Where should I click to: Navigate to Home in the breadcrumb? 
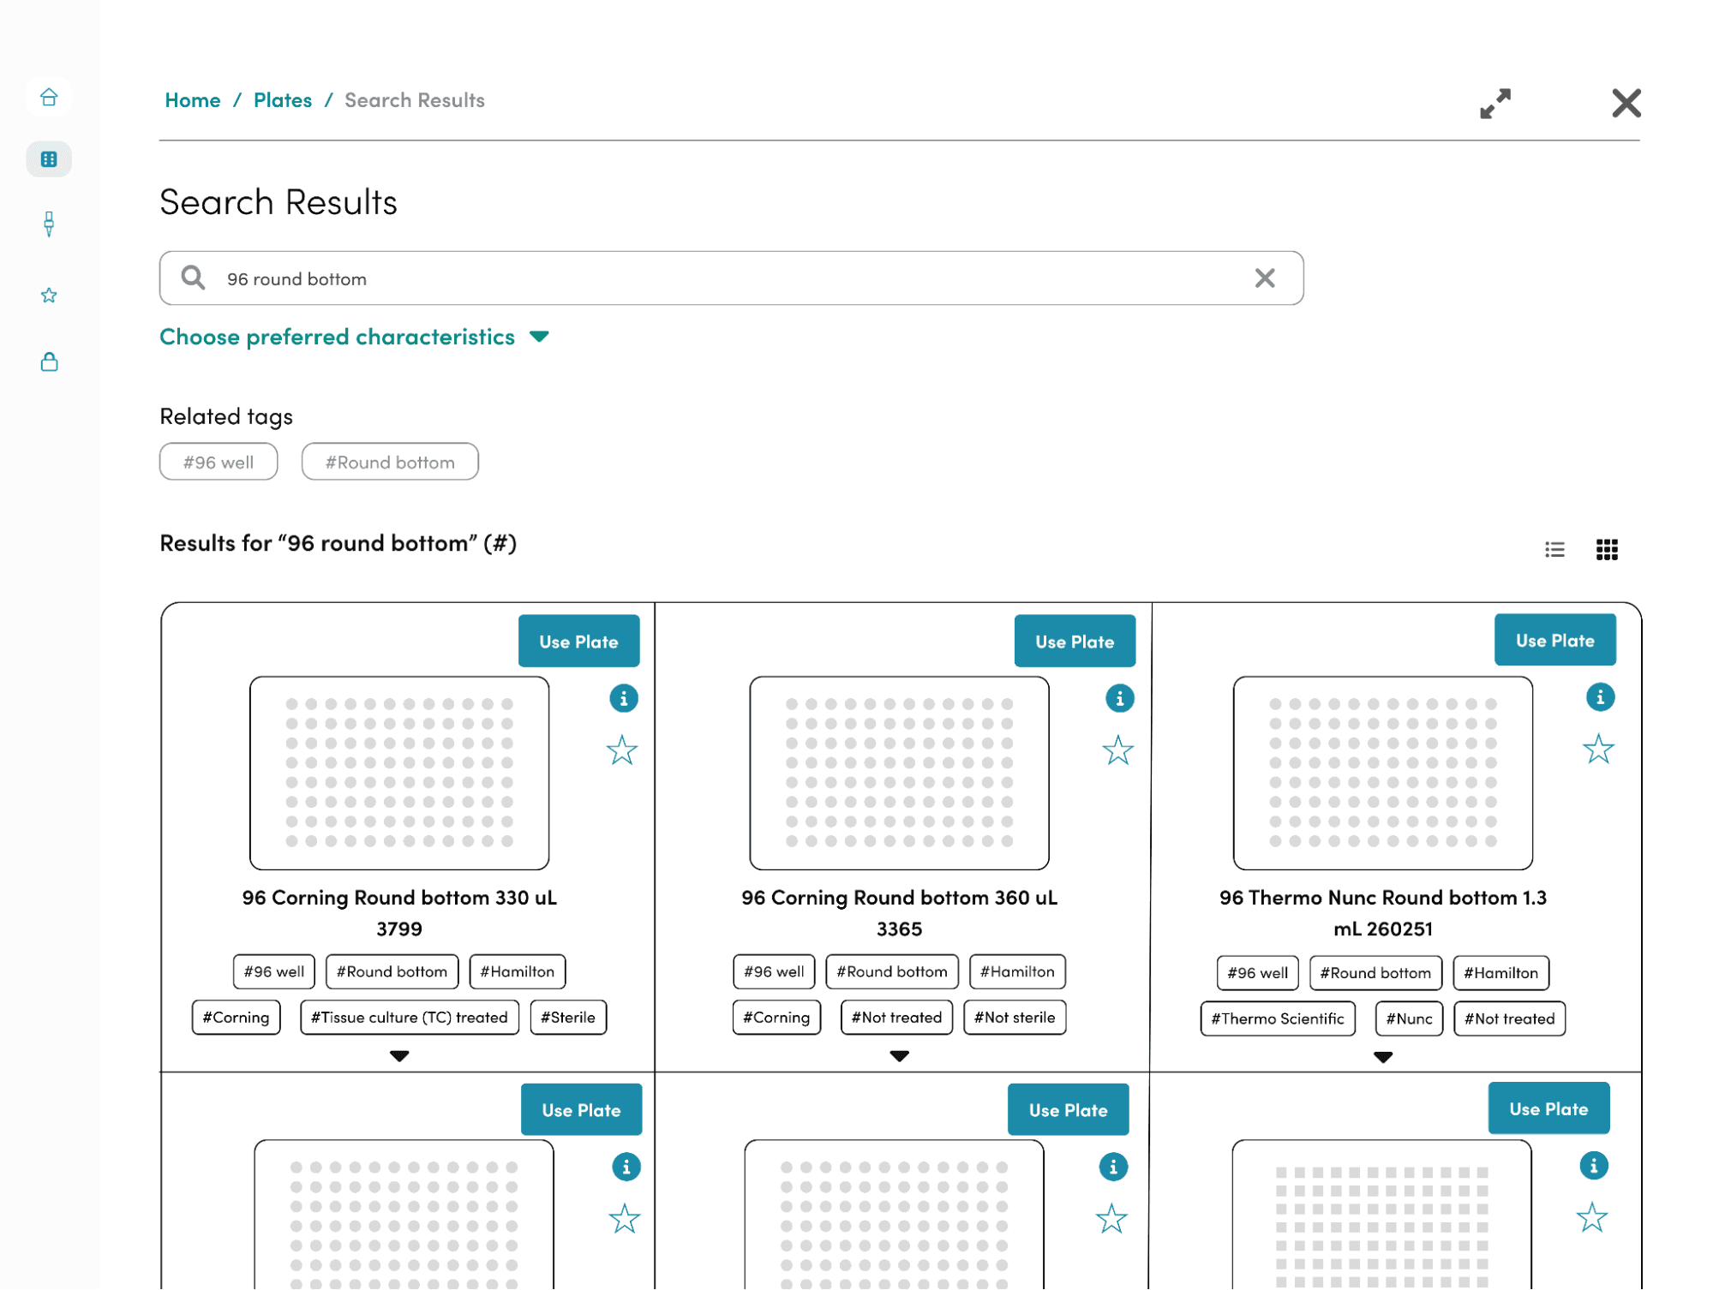pyautogui.click(x=192, y=100)
